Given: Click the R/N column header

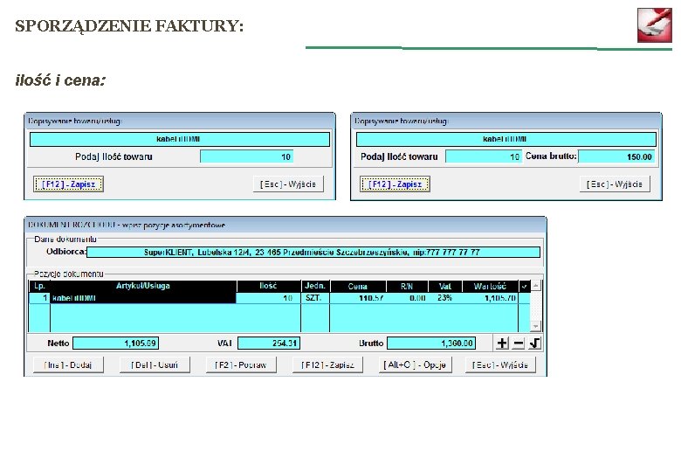Looking at the screenshot, I should [407, 286].
